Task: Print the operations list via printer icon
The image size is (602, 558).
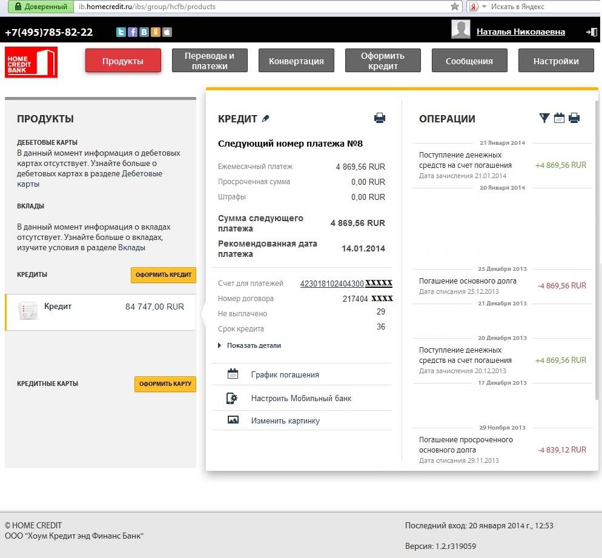Action: (x=574, y=118)
